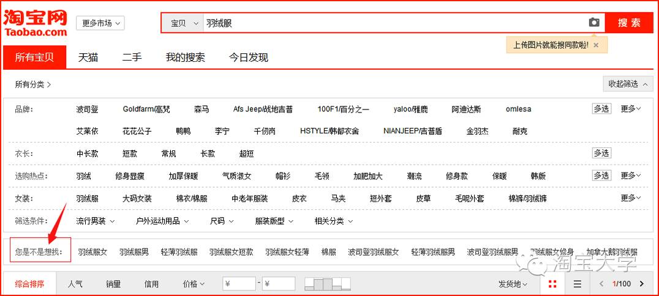Click the search box containing 羽绒服
659x296 pixels.
[394, 23]
